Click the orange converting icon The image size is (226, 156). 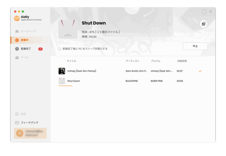tap(17, 40)
